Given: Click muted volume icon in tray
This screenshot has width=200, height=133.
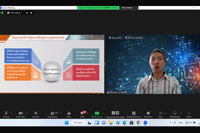Looking at the screenshot, I should 190,123.
